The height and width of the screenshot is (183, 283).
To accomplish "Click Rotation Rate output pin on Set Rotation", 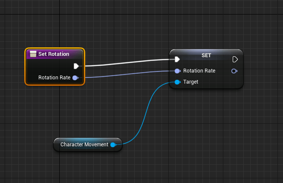I will pos(75,78).
